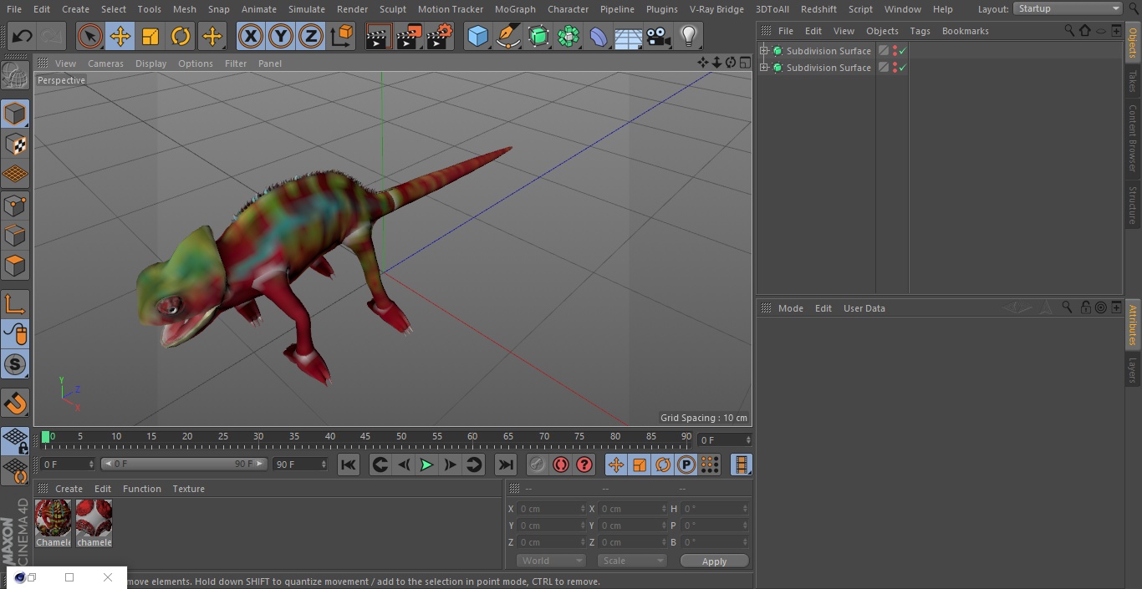Expand the second Subdivision Surface object
Image resolution: width=1142 pixels, height=589 pixels.
[x=763, y=68]
